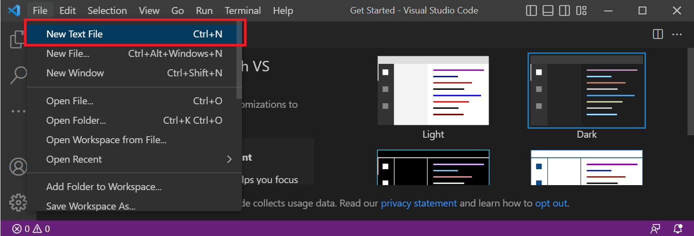The width and height of the screenshot is (694, 236).
Task: Toggle secondary side bar layout icon
Action: click(564, 10)
